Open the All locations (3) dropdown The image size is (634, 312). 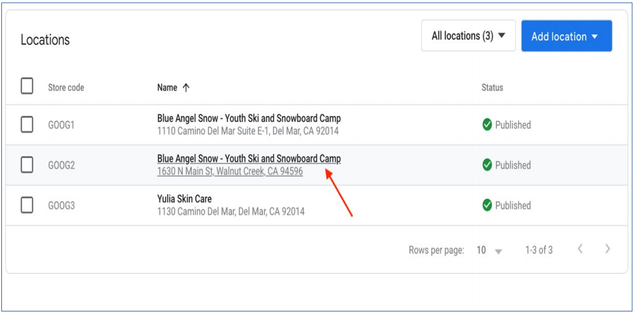468,36
